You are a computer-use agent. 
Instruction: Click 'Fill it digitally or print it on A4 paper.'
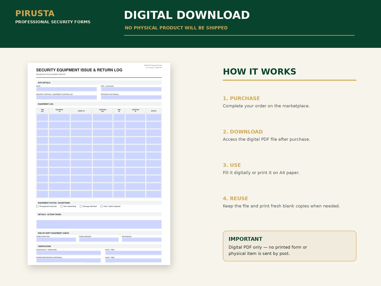pos(261,173)
